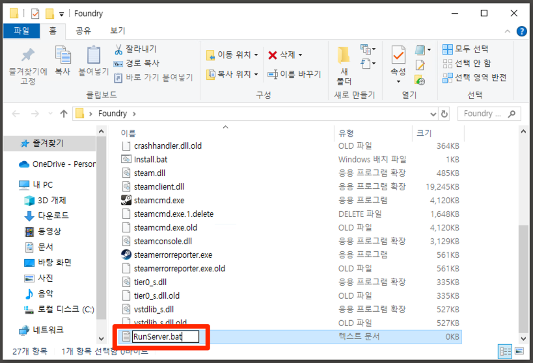Image resolution: width=533 pixels, height=363 pixels.
Task: Switch to the 보기 (View) ribbon tab
Action: pyautogui.click(x=118, y=31)
